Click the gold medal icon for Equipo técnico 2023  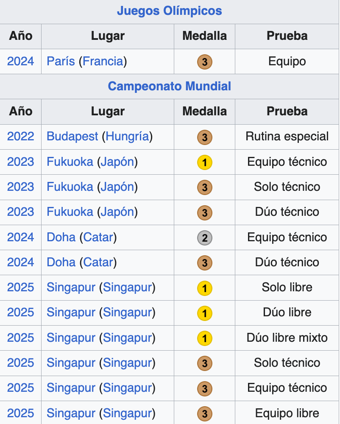pyautogui.click(x=204, y=162)
